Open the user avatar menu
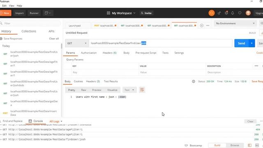263x148 pixels. [x=248, y=13]
